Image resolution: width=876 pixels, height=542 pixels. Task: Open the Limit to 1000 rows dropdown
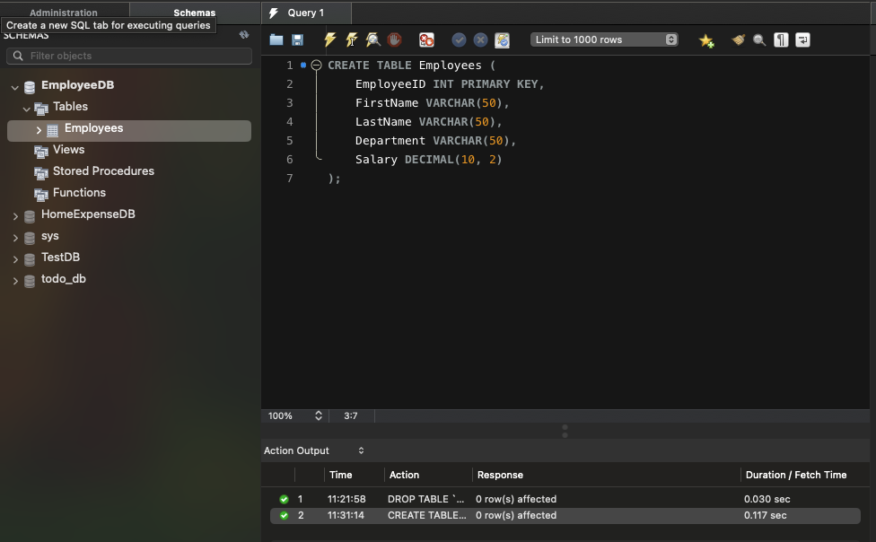pos(604,39)
